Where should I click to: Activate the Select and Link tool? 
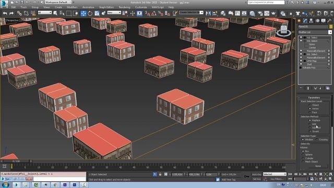19,14
